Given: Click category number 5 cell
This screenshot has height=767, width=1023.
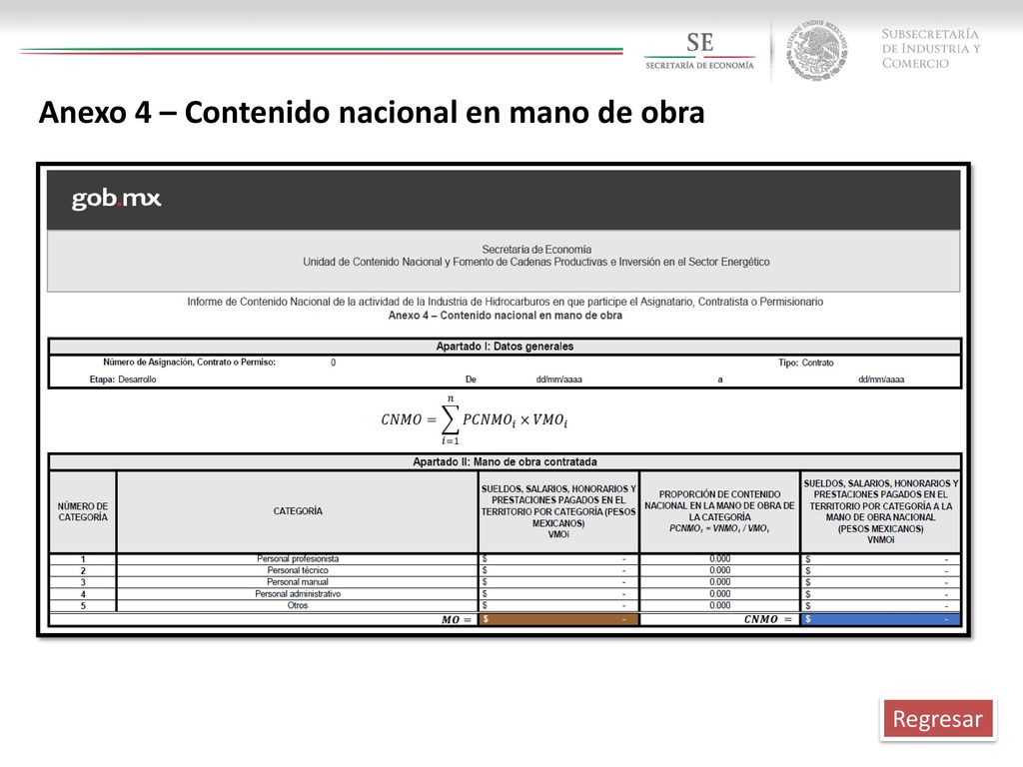Looking at the screenshot, I should tap(83, 606).
